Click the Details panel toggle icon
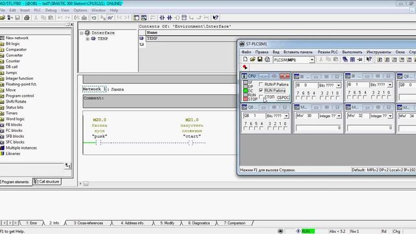This screenshot has height=234, width=416. (x=144, y=18)
